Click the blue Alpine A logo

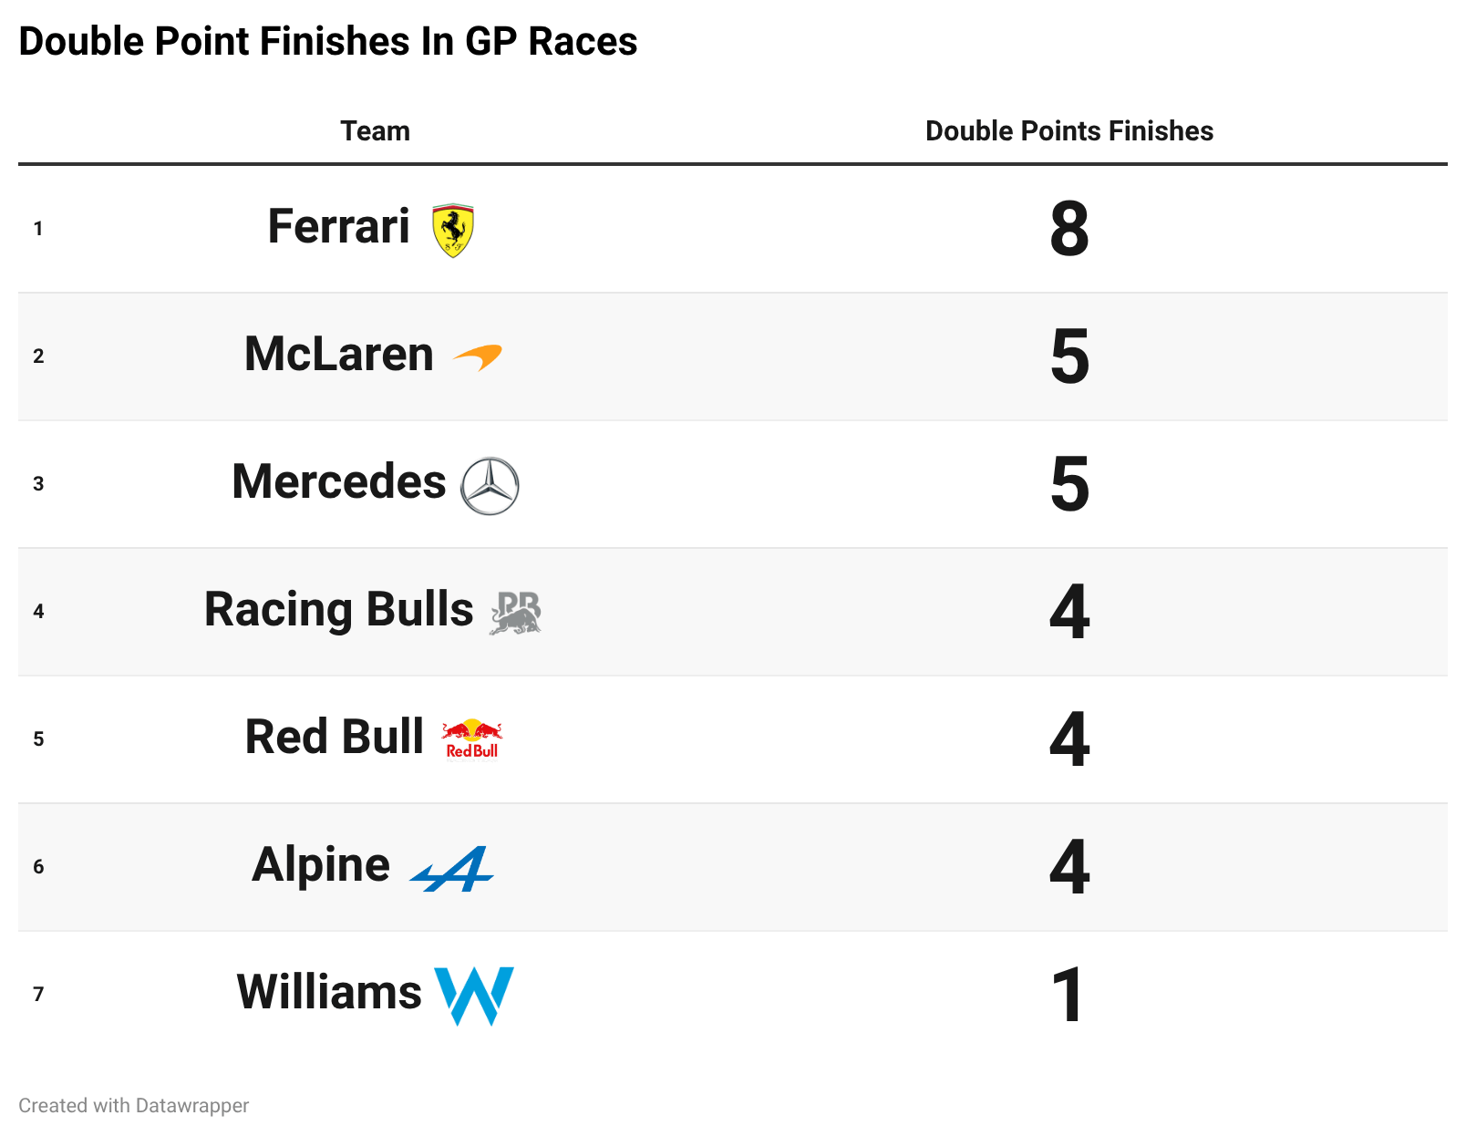tap(452, 869)
